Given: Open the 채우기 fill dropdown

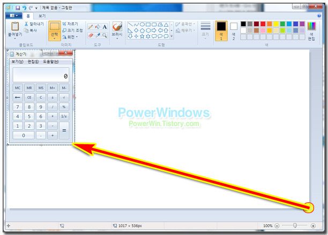Looking at the screenshot, I should pos(185,30).
